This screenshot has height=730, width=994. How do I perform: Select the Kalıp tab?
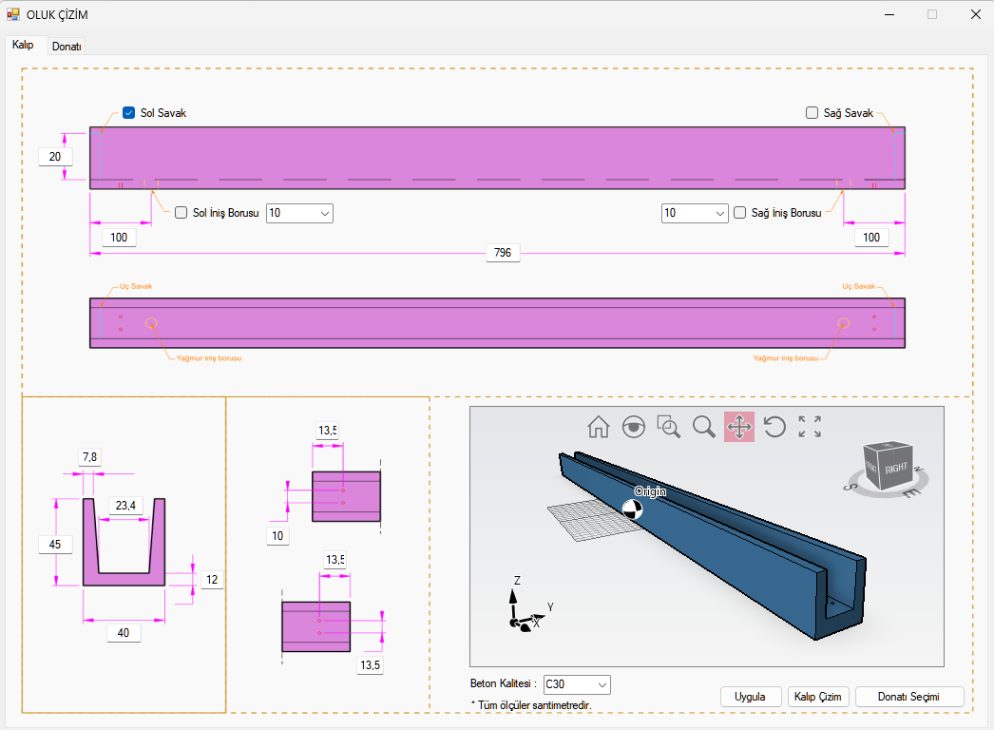click(x=23, y=45)
